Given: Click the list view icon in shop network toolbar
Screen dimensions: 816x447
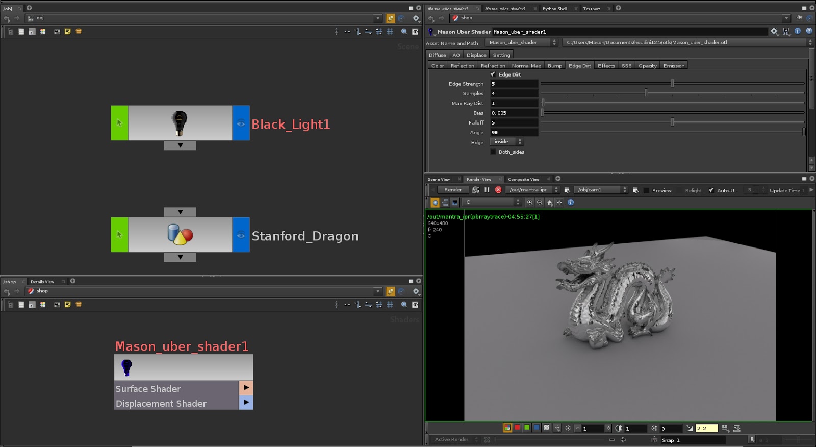Looking at the screenshot, I should (x=21, y=305).
